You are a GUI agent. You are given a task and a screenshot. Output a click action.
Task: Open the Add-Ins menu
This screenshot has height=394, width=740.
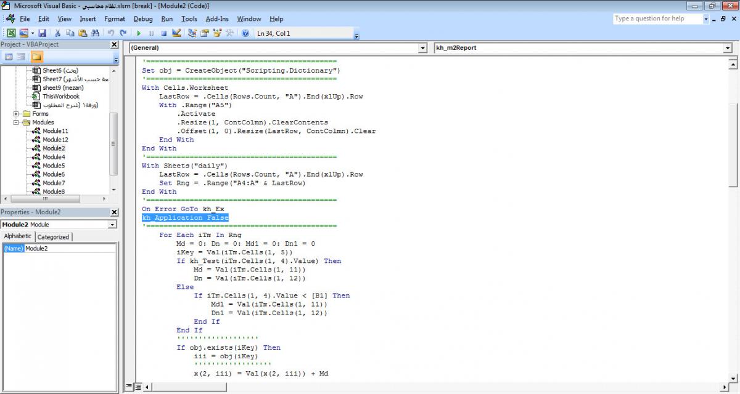click(x=217, y=19)
